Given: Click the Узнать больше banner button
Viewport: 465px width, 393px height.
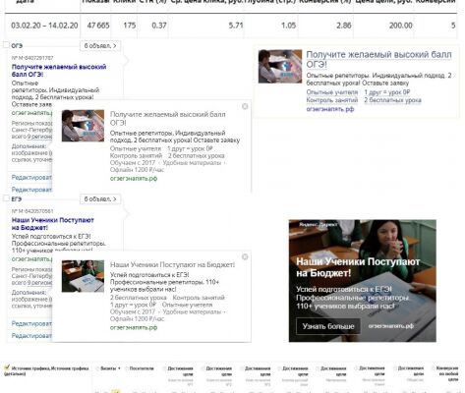Looking at the screenshot, I should [x=328, y=326].
